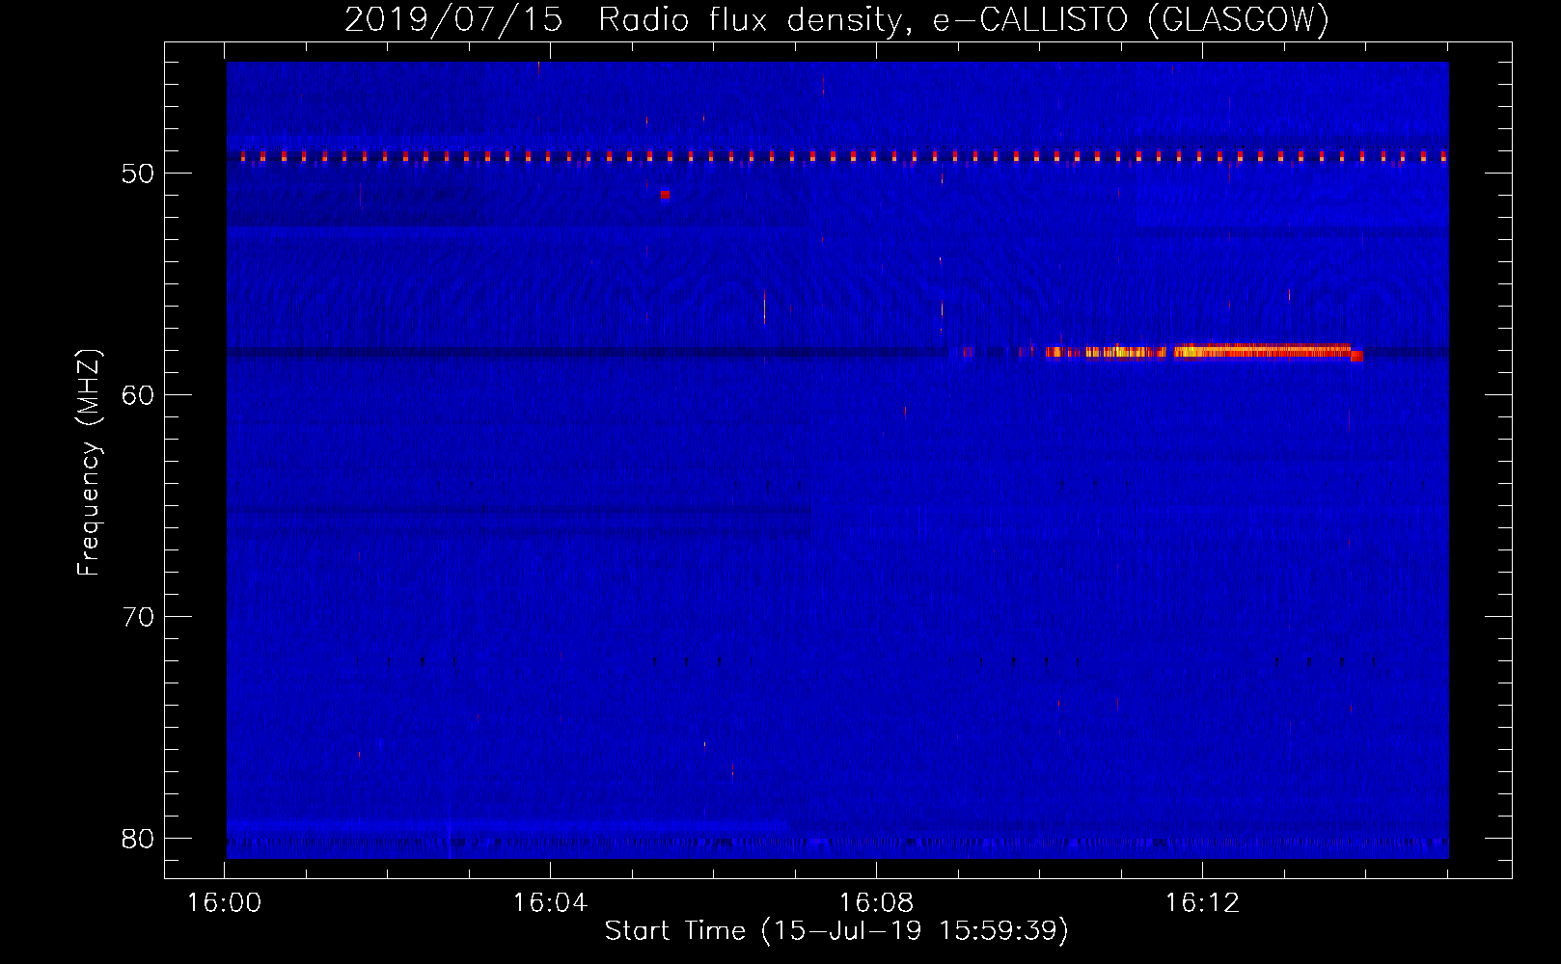Select the 'Frequency (MHZ)' y-axis label
This screenshot has height=964, width=1561.
pos(89,463)
